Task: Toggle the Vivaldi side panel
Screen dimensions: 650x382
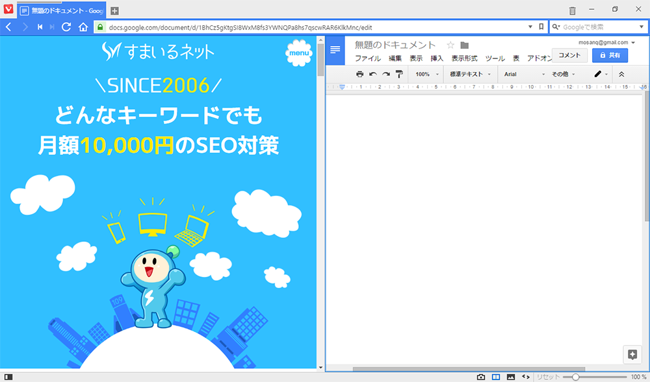Action: [x=8, y=377]
